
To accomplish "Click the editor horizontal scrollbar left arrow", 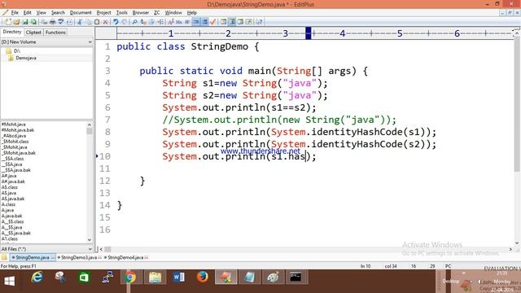I will [101, 249].
